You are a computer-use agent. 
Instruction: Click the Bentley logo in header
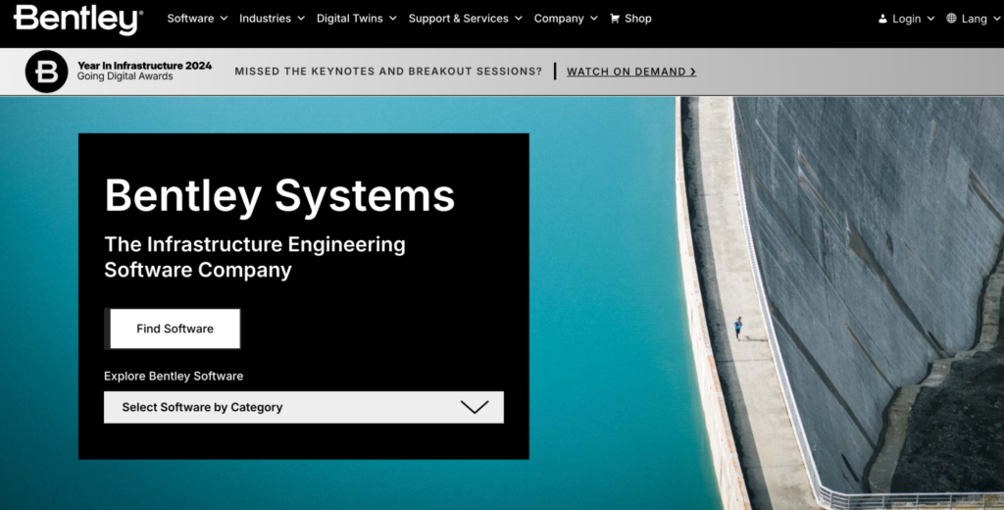(78, 20)
